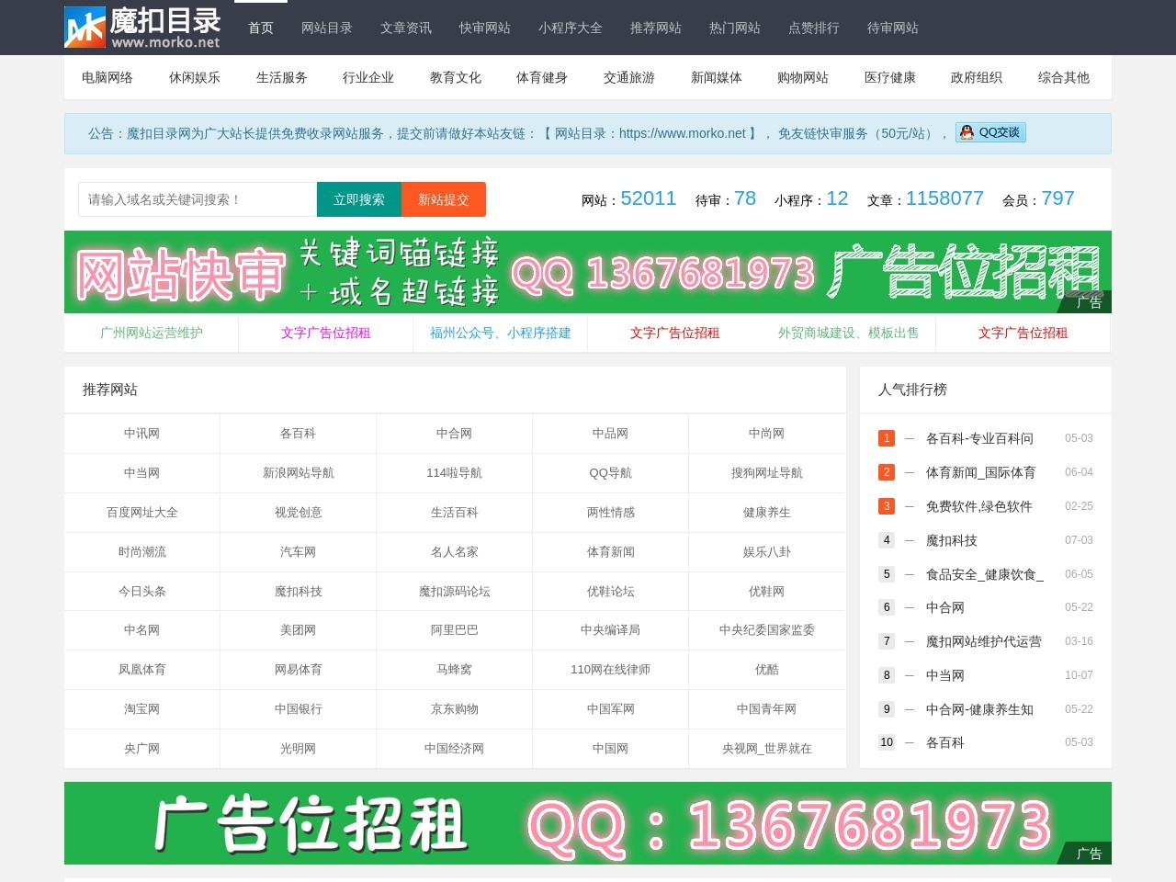Click the rank badge number 3
The width and height of the screenshot is (1176, 882).
[887, 506]
